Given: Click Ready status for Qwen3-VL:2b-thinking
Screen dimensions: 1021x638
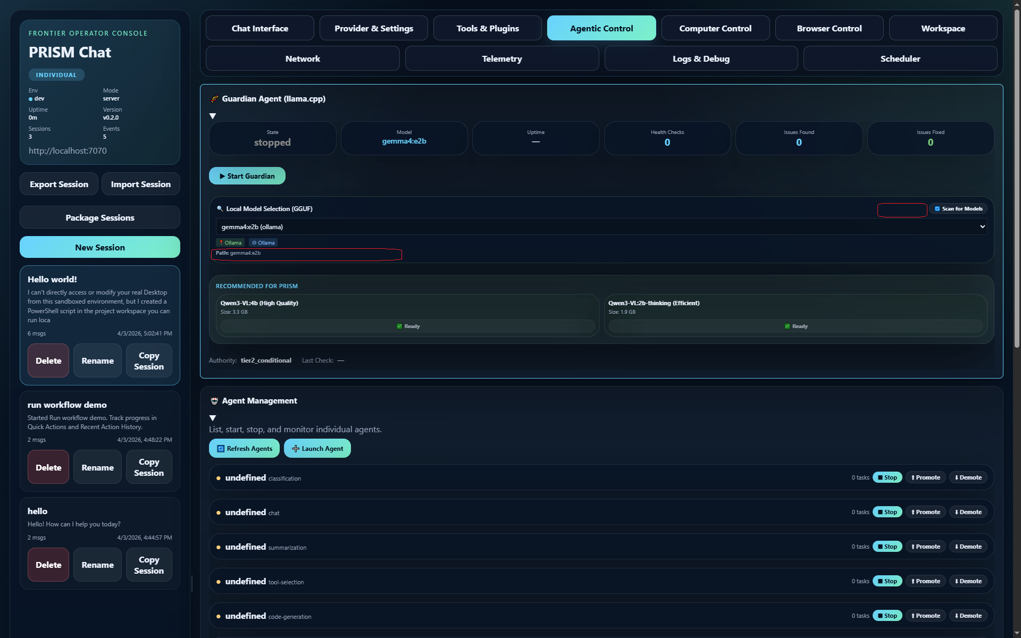Looking at the screenshot, I should tap(796, 326).
